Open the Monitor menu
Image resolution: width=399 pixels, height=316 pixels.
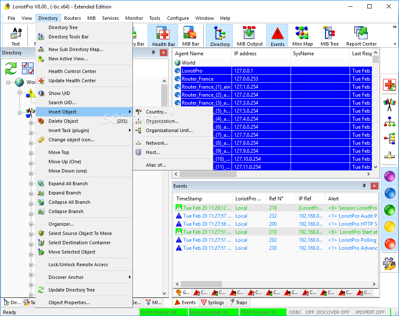click(134, 18)
